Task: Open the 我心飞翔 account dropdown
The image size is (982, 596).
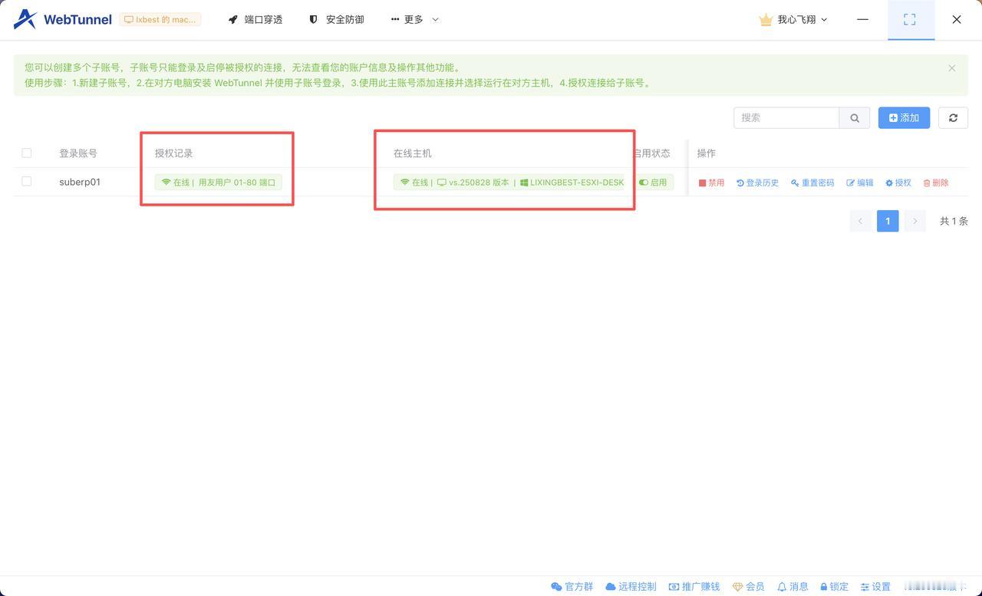Action: point(793,19)
